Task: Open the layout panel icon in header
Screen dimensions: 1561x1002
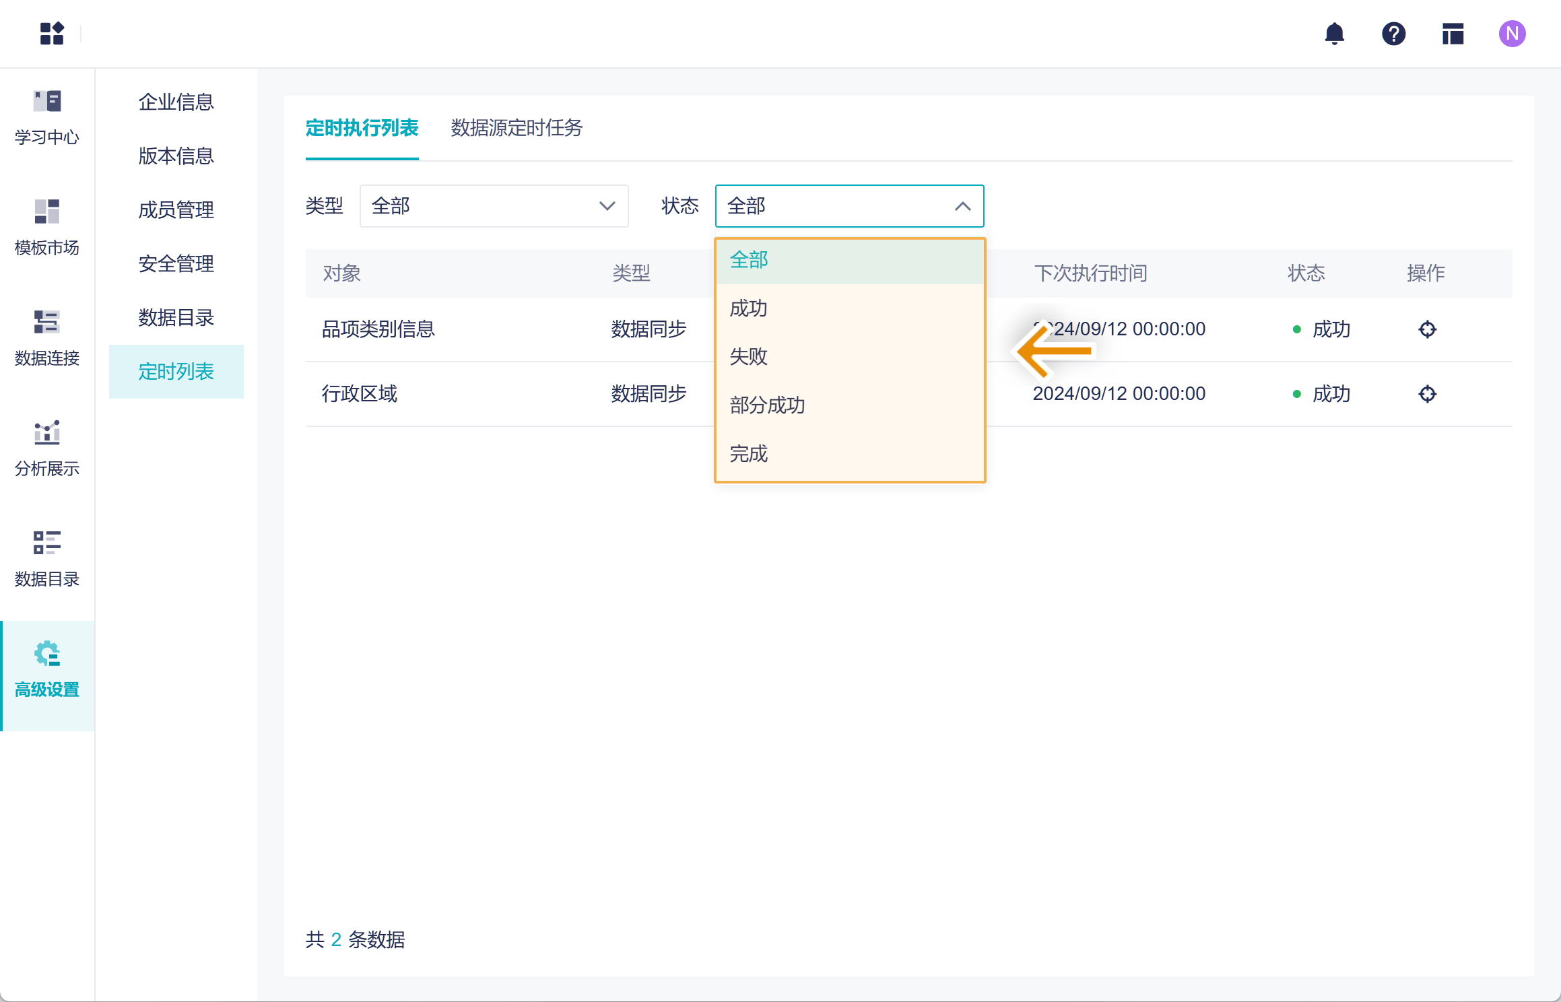Action: (1453, 34)
